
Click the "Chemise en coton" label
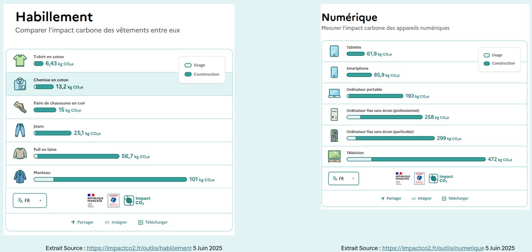tap(51, 80)
